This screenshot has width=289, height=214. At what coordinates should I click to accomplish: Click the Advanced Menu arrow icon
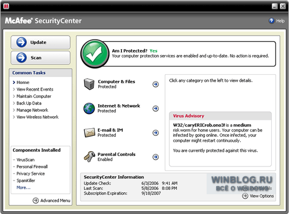click(36, 201)
